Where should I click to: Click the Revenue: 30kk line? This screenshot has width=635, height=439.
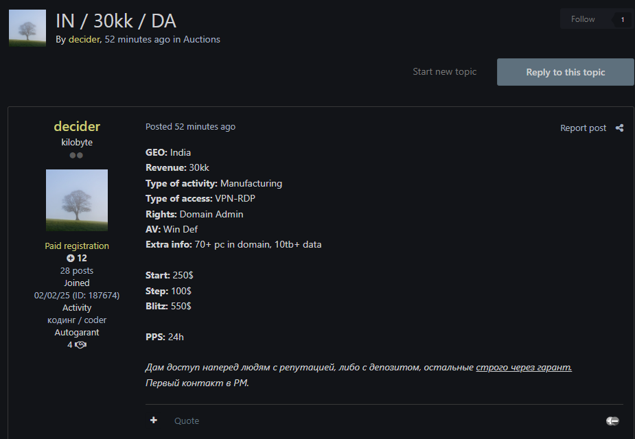point(177,167)
